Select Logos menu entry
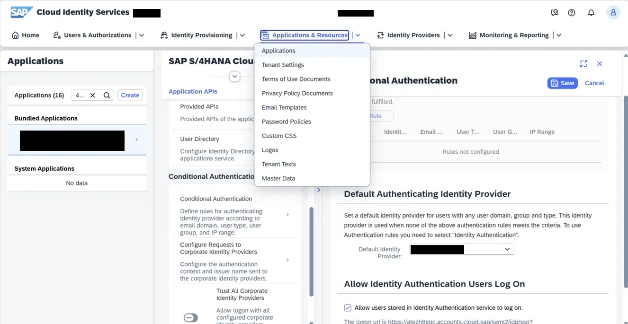628x324 pixels. click(312, 150)
